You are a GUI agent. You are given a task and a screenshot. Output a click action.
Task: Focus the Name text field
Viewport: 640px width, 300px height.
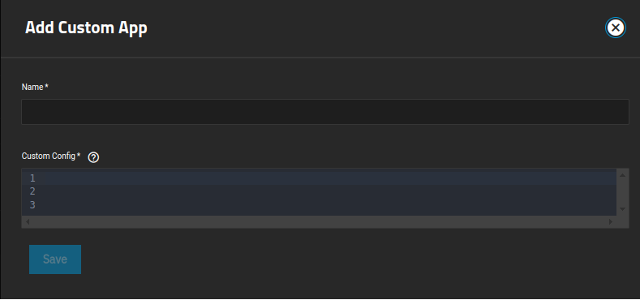325,112
